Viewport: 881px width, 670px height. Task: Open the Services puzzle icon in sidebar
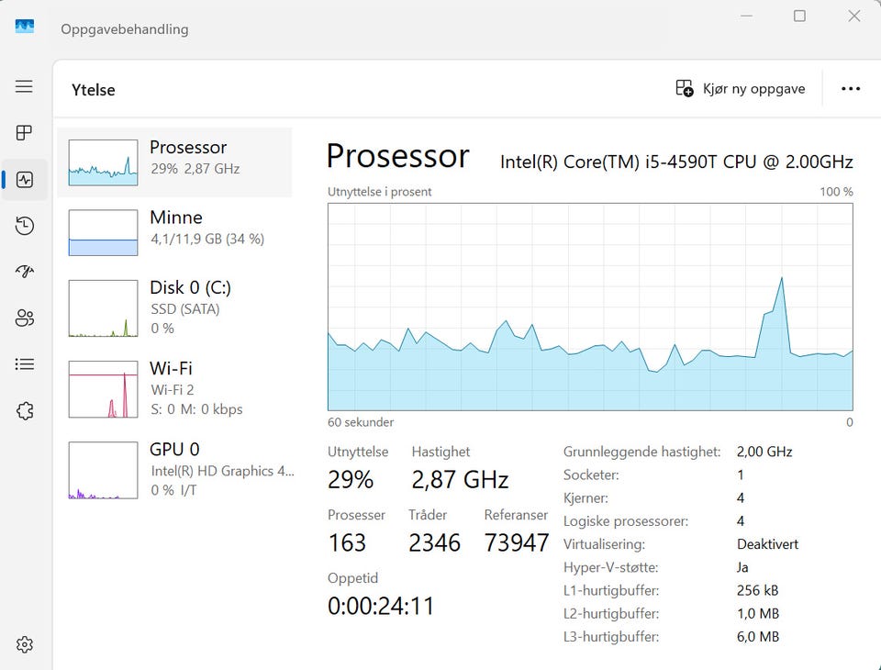tap(24, 411)
